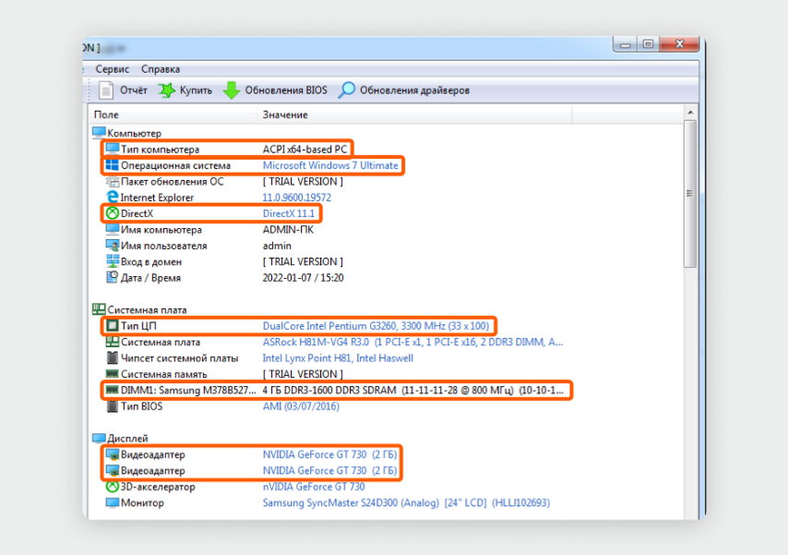Select the ACPI x64-based PC value
Screen dimensions: 788x555
click(x=304, y=149)
